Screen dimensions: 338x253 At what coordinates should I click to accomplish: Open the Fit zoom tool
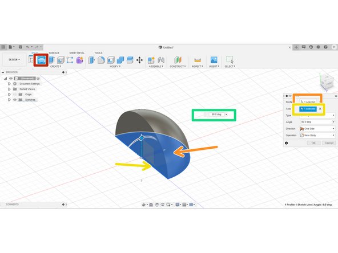168,205
